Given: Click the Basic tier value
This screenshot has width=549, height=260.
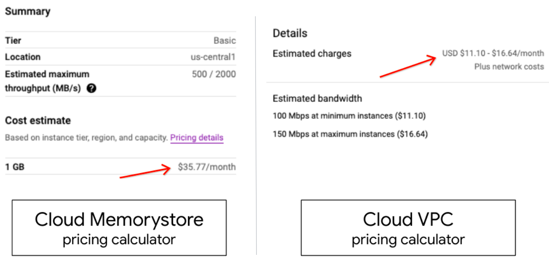Looking at the screenshot, I should (224, 40).
